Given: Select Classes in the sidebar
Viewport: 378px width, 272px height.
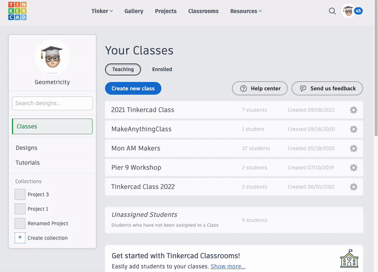Looking at the screenshot, I should pos(52,126).
